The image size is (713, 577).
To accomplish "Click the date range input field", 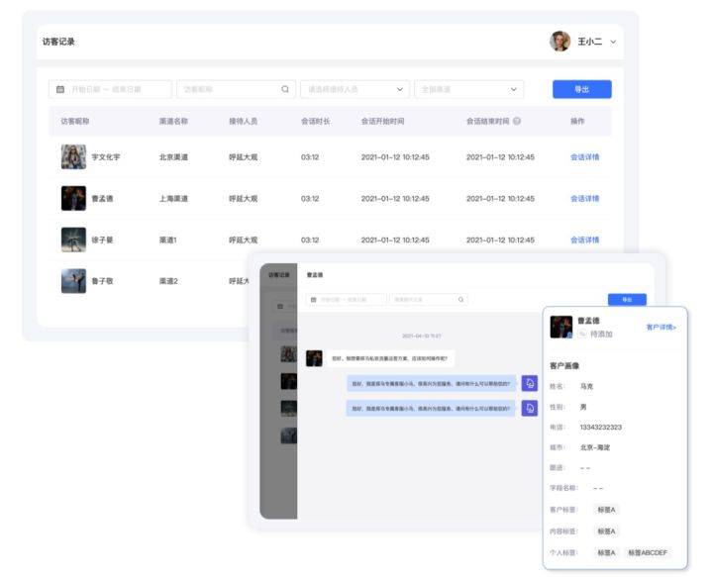I will [x=111, y=89].
